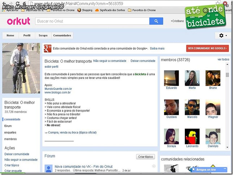Open Eduardo's member thumbnail

pyautogui.click(x=171, y=78)
